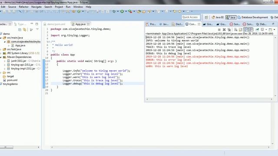
Task: Open the Project menu
Action: click(x=59, y=7)
